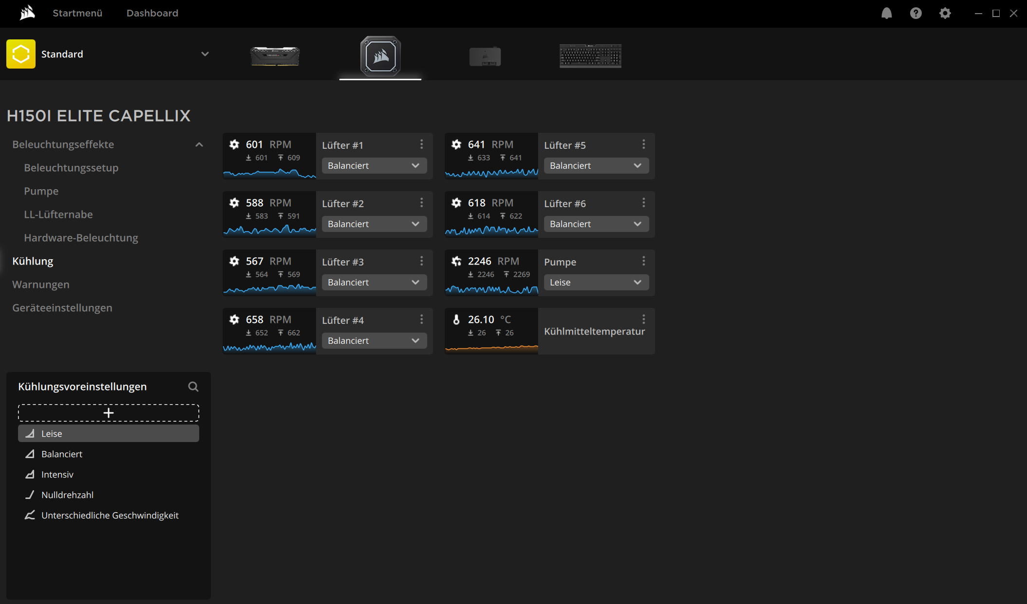Open the notifications bell icon
The width and height of the screenshot is (1027, 604).
pyautogui.click(x=886, y=13)
